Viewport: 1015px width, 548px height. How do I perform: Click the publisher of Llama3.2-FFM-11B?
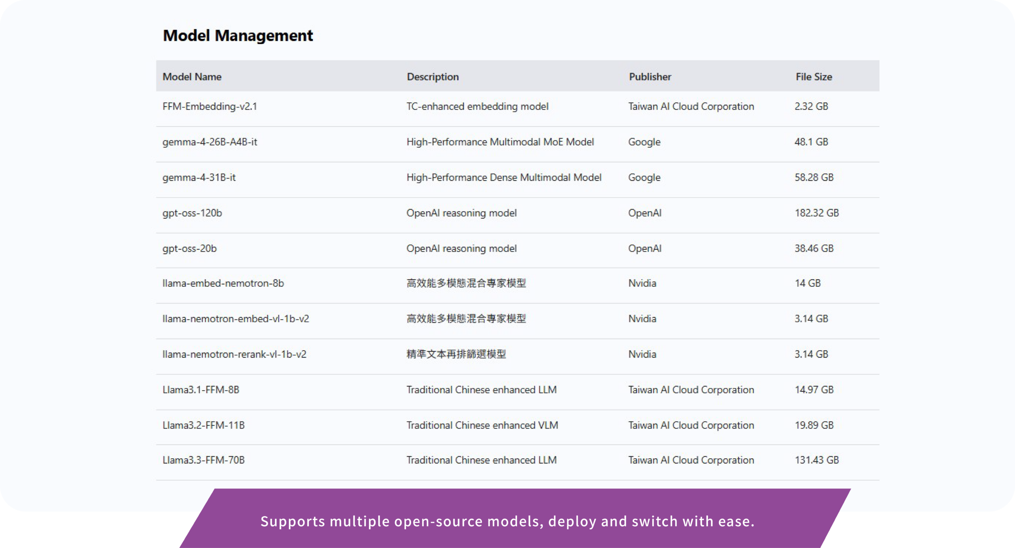tap(691, 425)
